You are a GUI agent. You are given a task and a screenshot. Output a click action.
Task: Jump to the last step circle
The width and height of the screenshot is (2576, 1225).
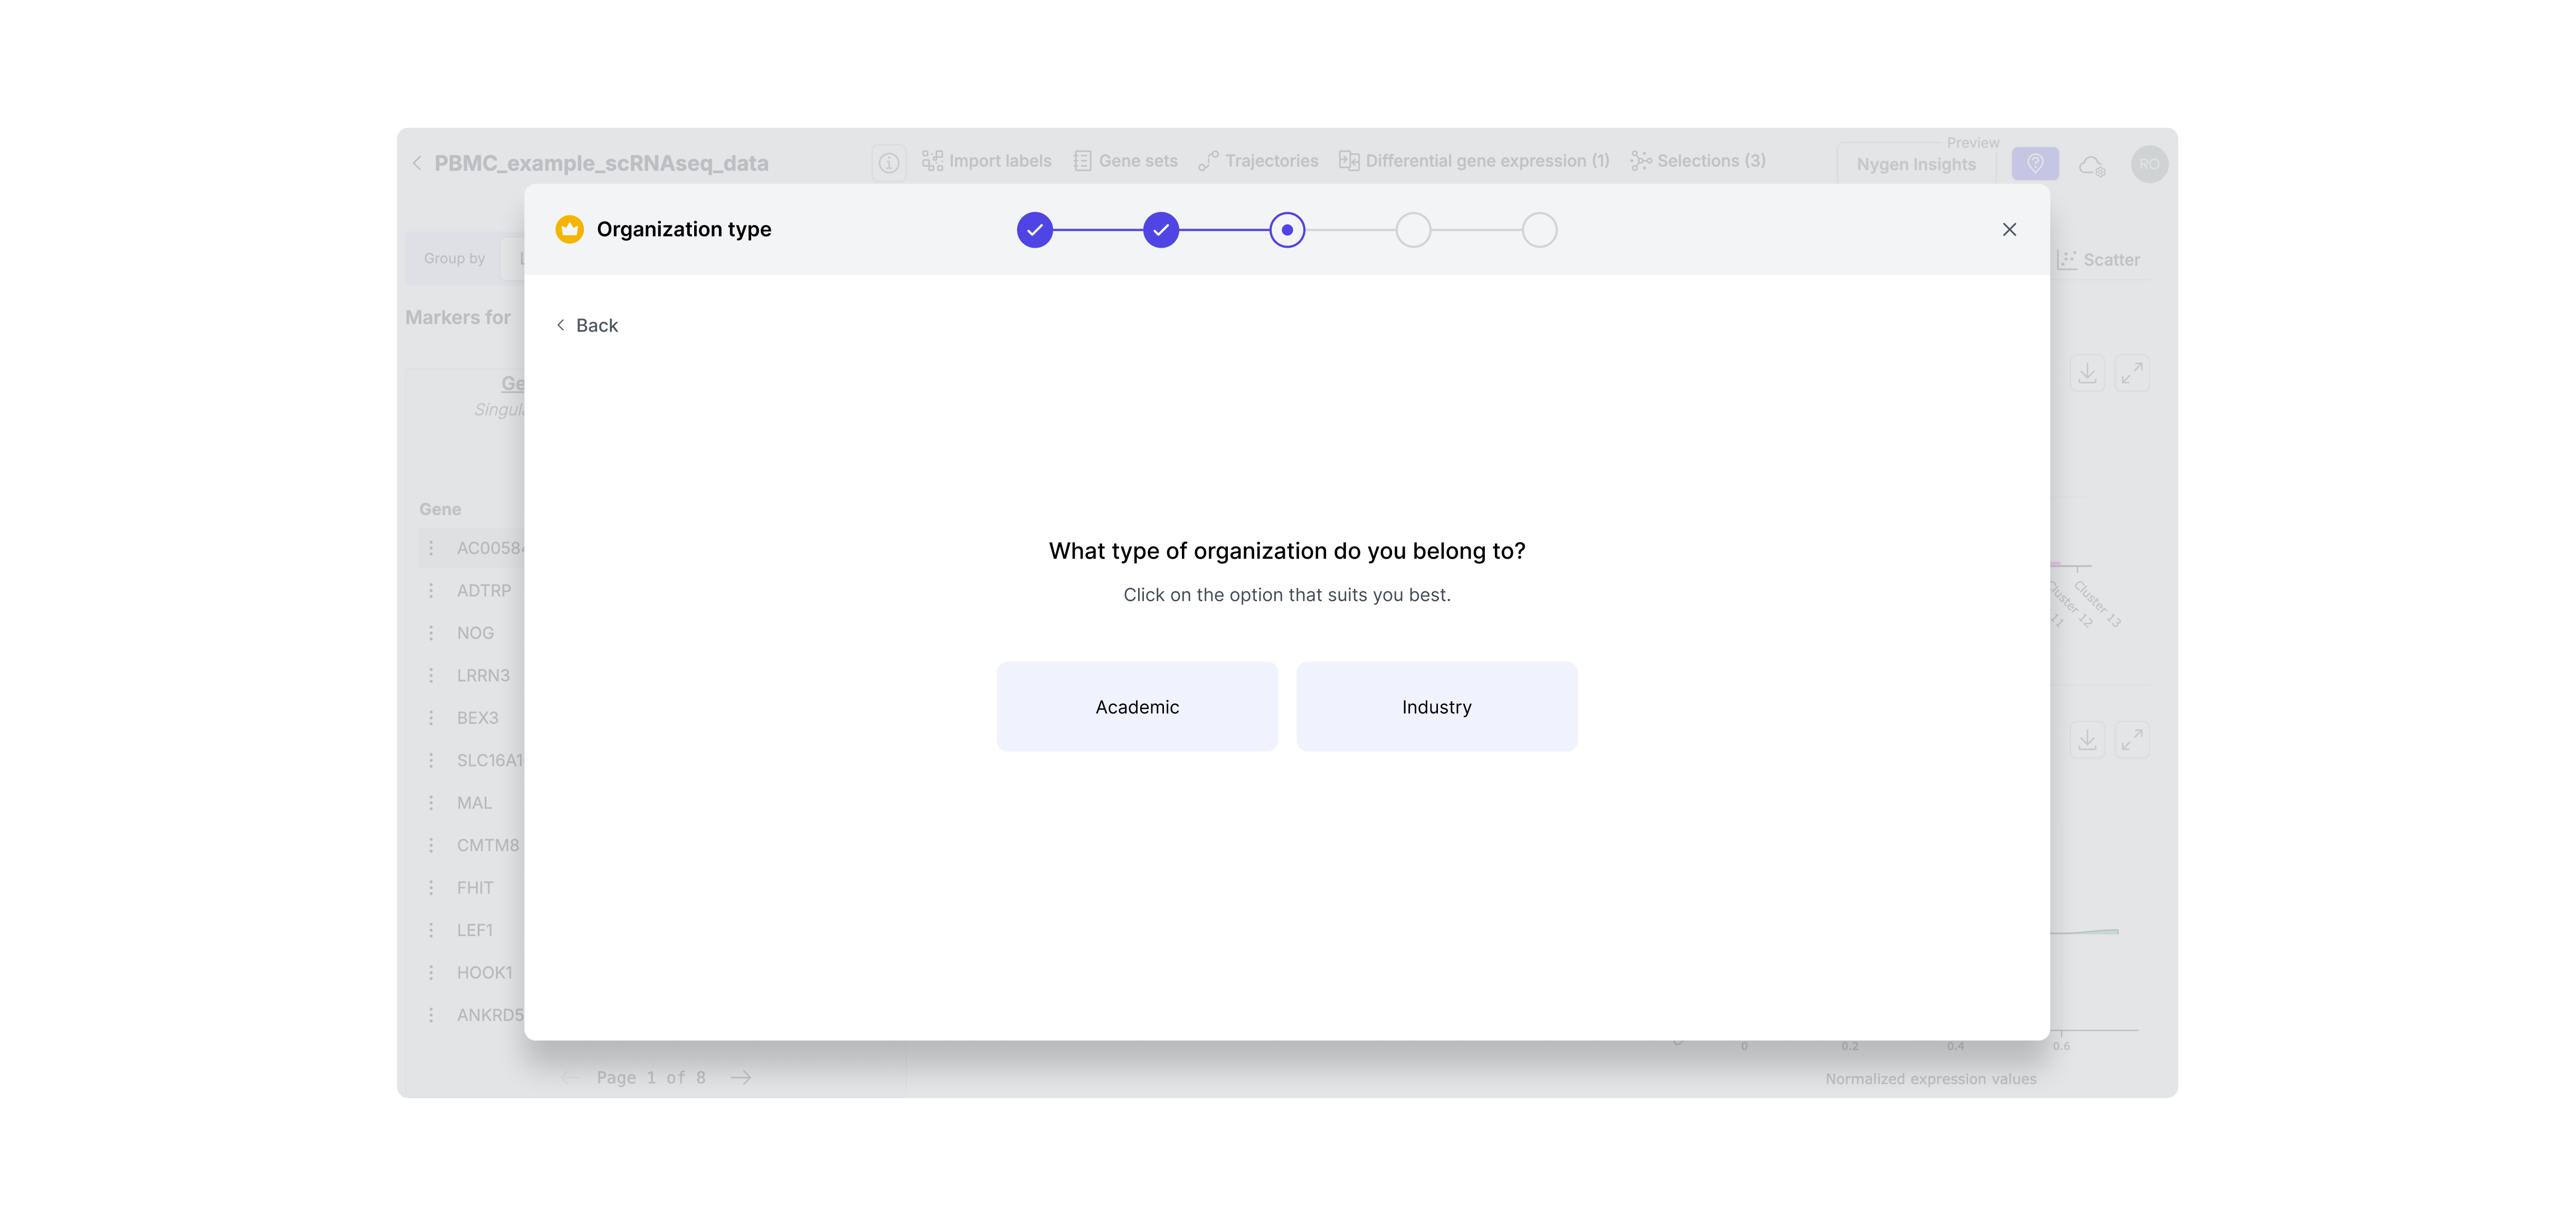pyautogui.click(x=1539, y=230)
